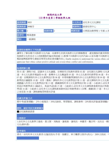
Task: Click the title 朝陽科技大學
Action: pos(55,15)
